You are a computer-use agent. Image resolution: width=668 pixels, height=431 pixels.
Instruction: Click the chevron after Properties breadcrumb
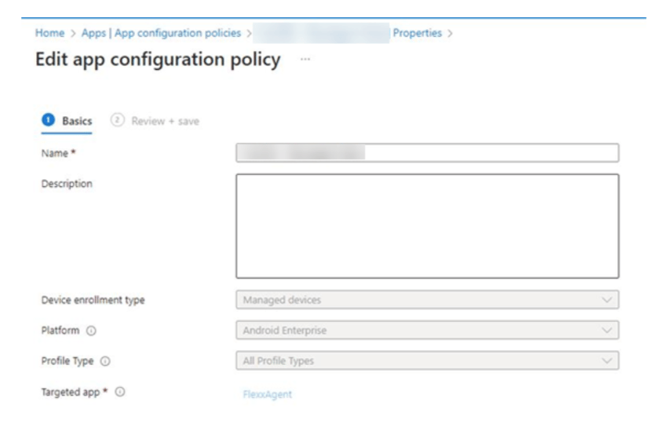(450, 33)
